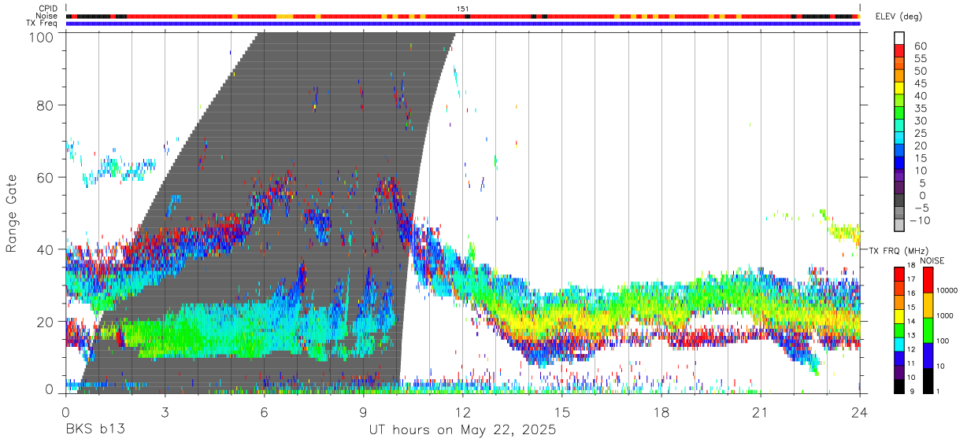
Task: Click the 45 label on ELEV scale
Action: pyautogui.click(x=919, y=83)
